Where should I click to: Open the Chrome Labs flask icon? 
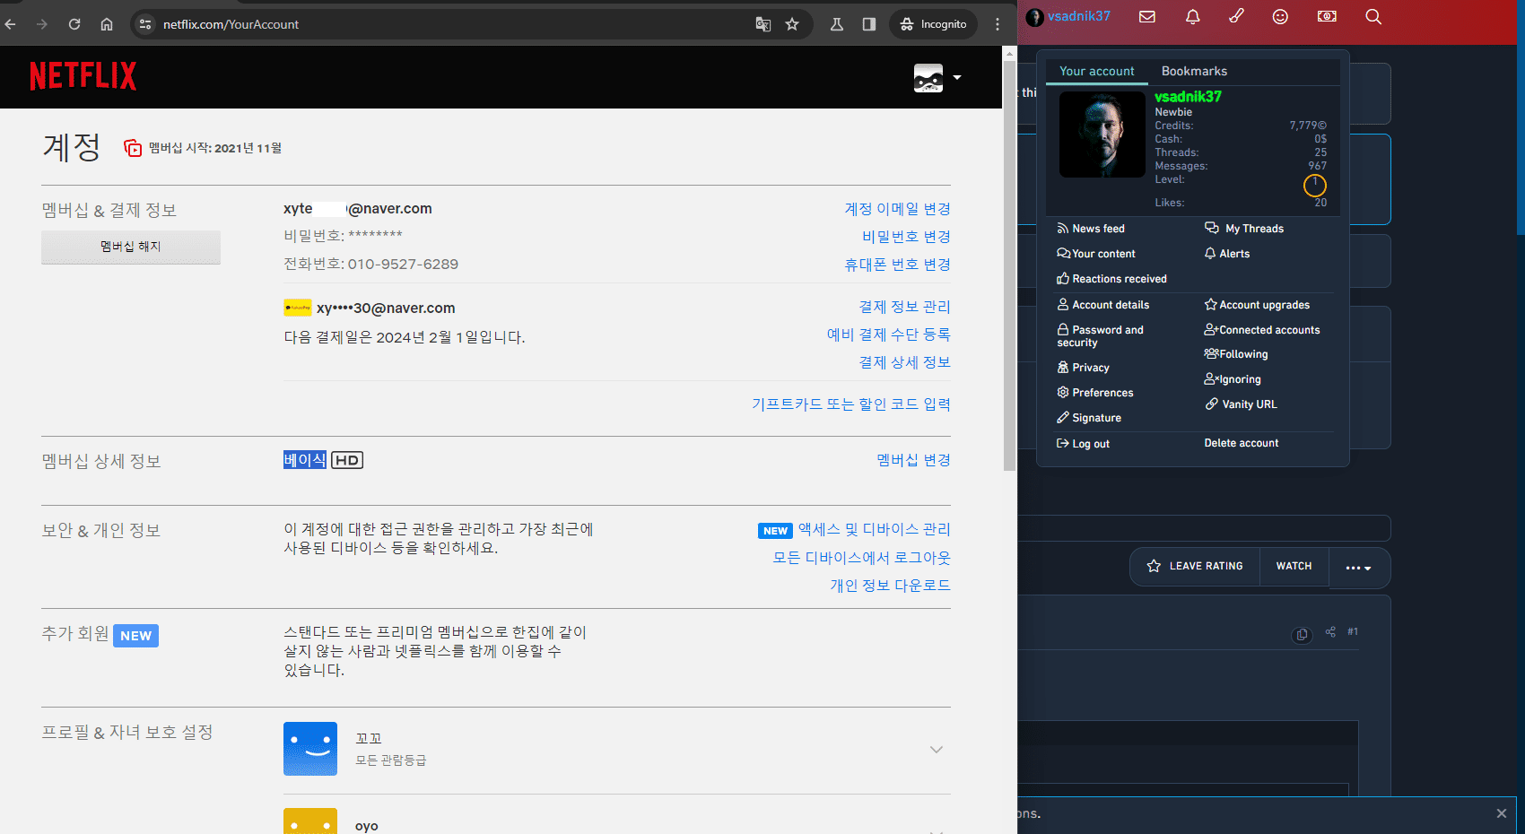[837, 24]
